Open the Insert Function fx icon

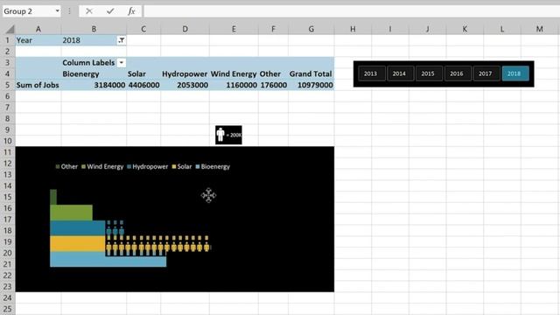coord(131,11)
